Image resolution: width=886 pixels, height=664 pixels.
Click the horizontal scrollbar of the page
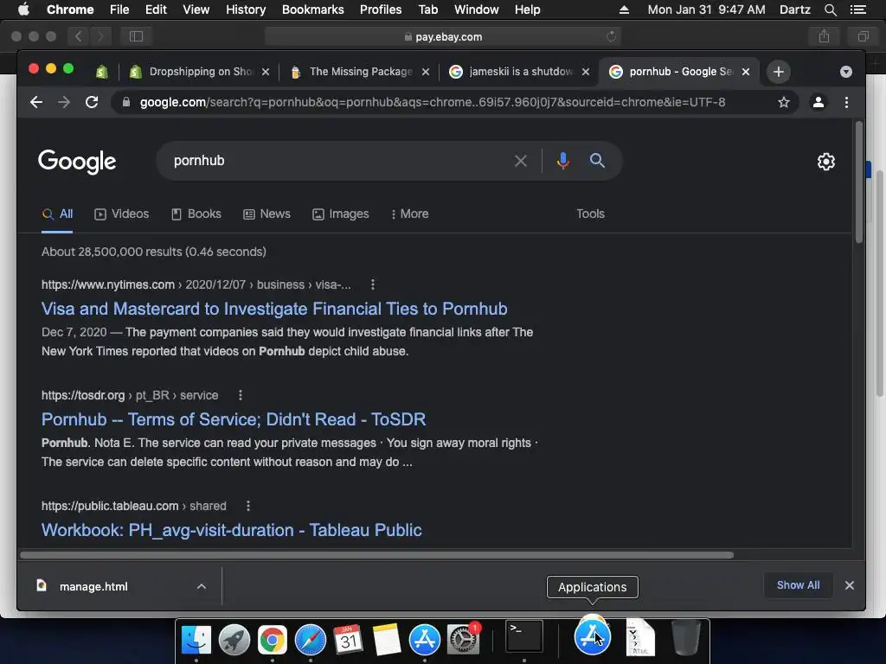click(377, 555)
